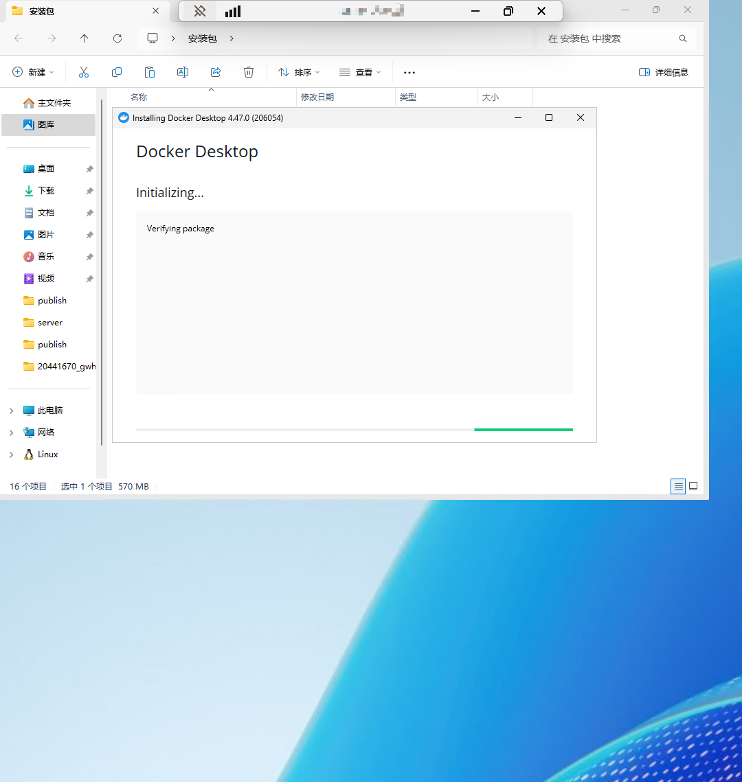
Task: Click the '选中 1 个项目' status text
Action: click(87, 486)
